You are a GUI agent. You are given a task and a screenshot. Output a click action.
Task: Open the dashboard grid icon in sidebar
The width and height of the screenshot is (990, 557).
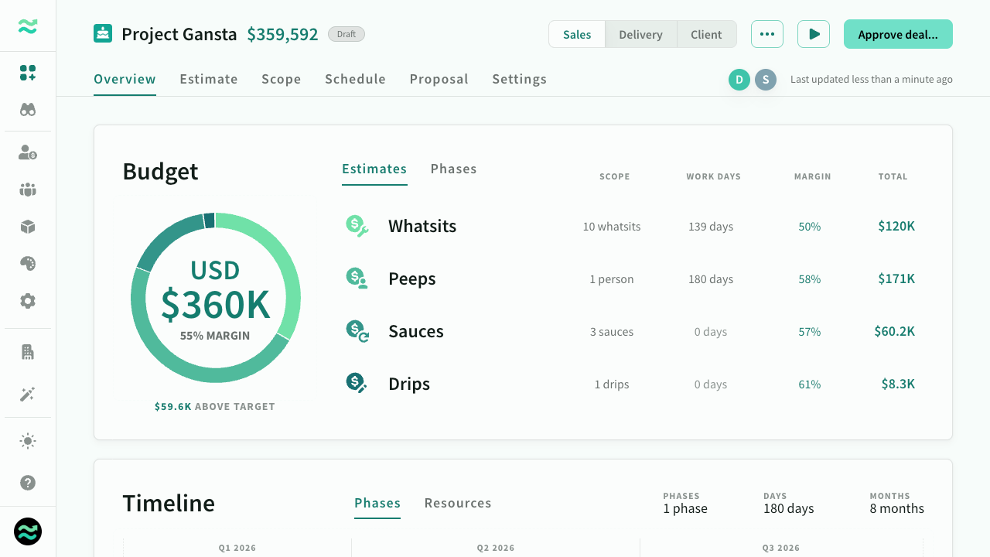28,73
